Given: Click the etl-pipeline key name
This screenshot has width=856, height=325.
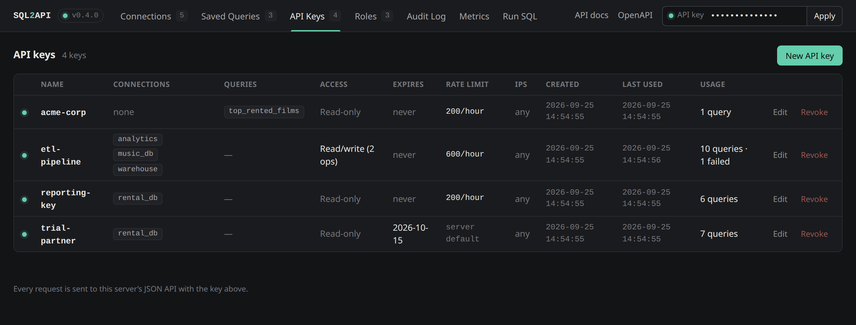Looking at the screenshot, I should point(61,155).
